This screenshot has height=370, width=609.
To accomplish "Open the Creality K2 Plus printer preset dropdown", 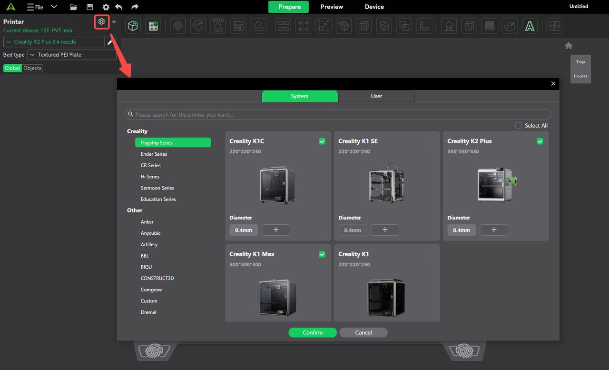I will 54,42.
